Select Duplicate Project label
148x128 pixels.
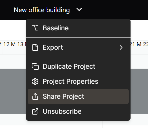click(x=69, y=66)
